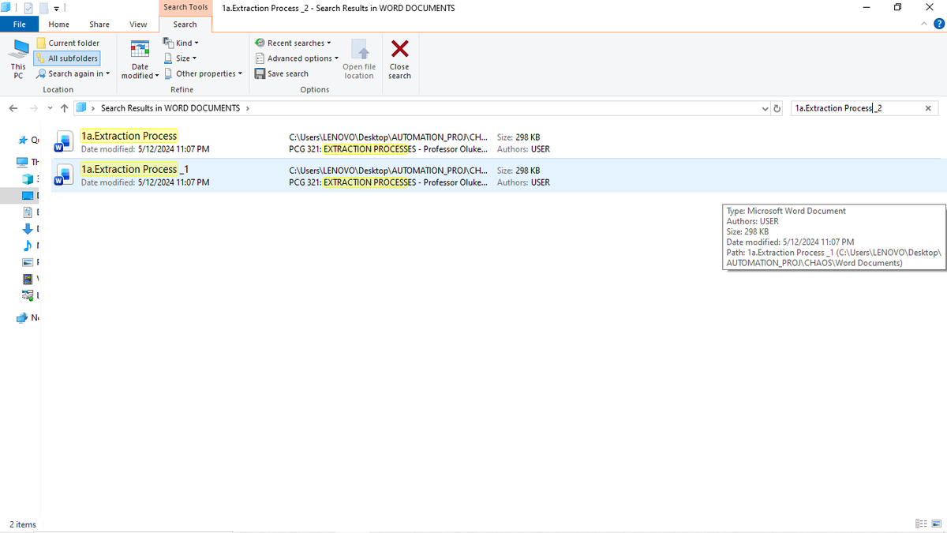Viewport: 947px width, 533px height.
Task: Click the red Close search icon
Action: tap(400, 50)
